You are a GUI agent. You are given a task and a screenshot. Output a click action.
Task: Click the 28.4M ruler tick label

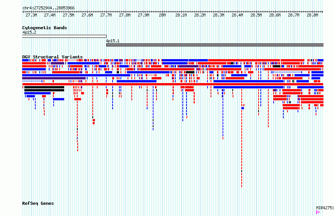[237, 15]
